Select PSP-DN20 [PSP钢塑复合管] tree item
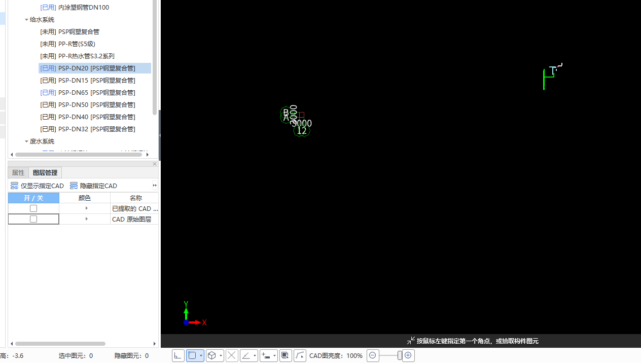This screenshot has height=363, width=641. coord(95,68)
